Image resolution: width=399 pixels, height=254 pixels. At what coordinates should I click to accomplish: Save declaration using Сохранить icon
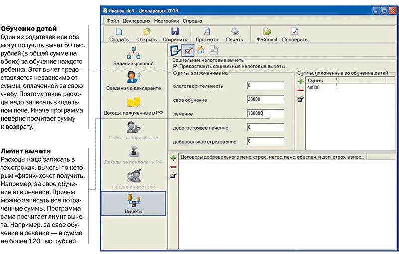click(175, 34)
